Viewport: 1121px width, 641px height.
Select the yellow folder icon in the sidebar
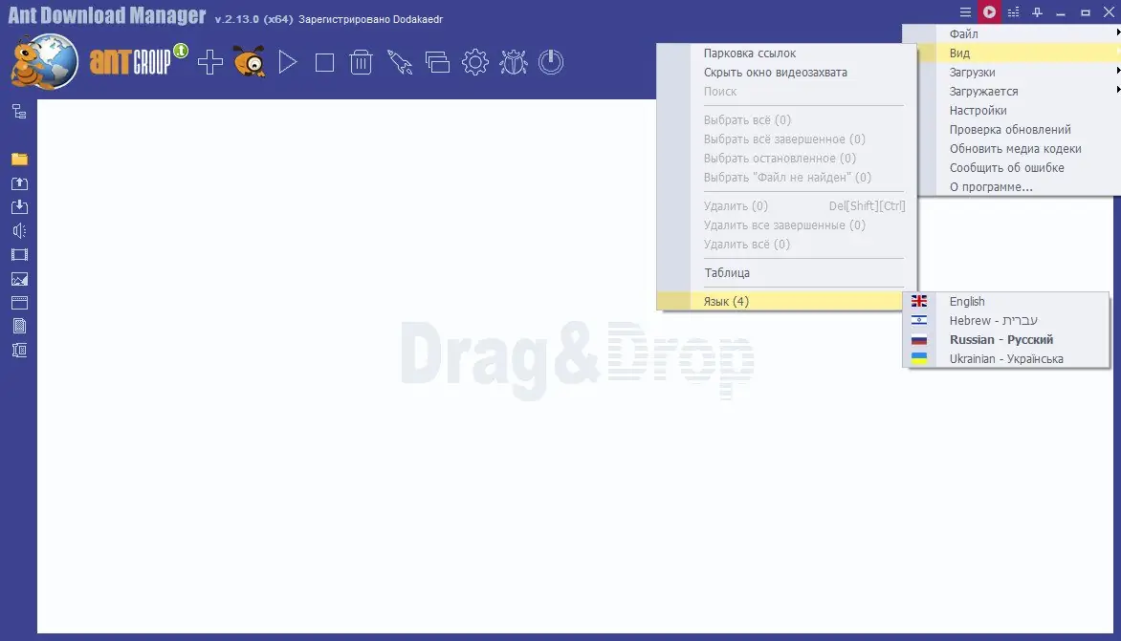(x=19, y=160)
